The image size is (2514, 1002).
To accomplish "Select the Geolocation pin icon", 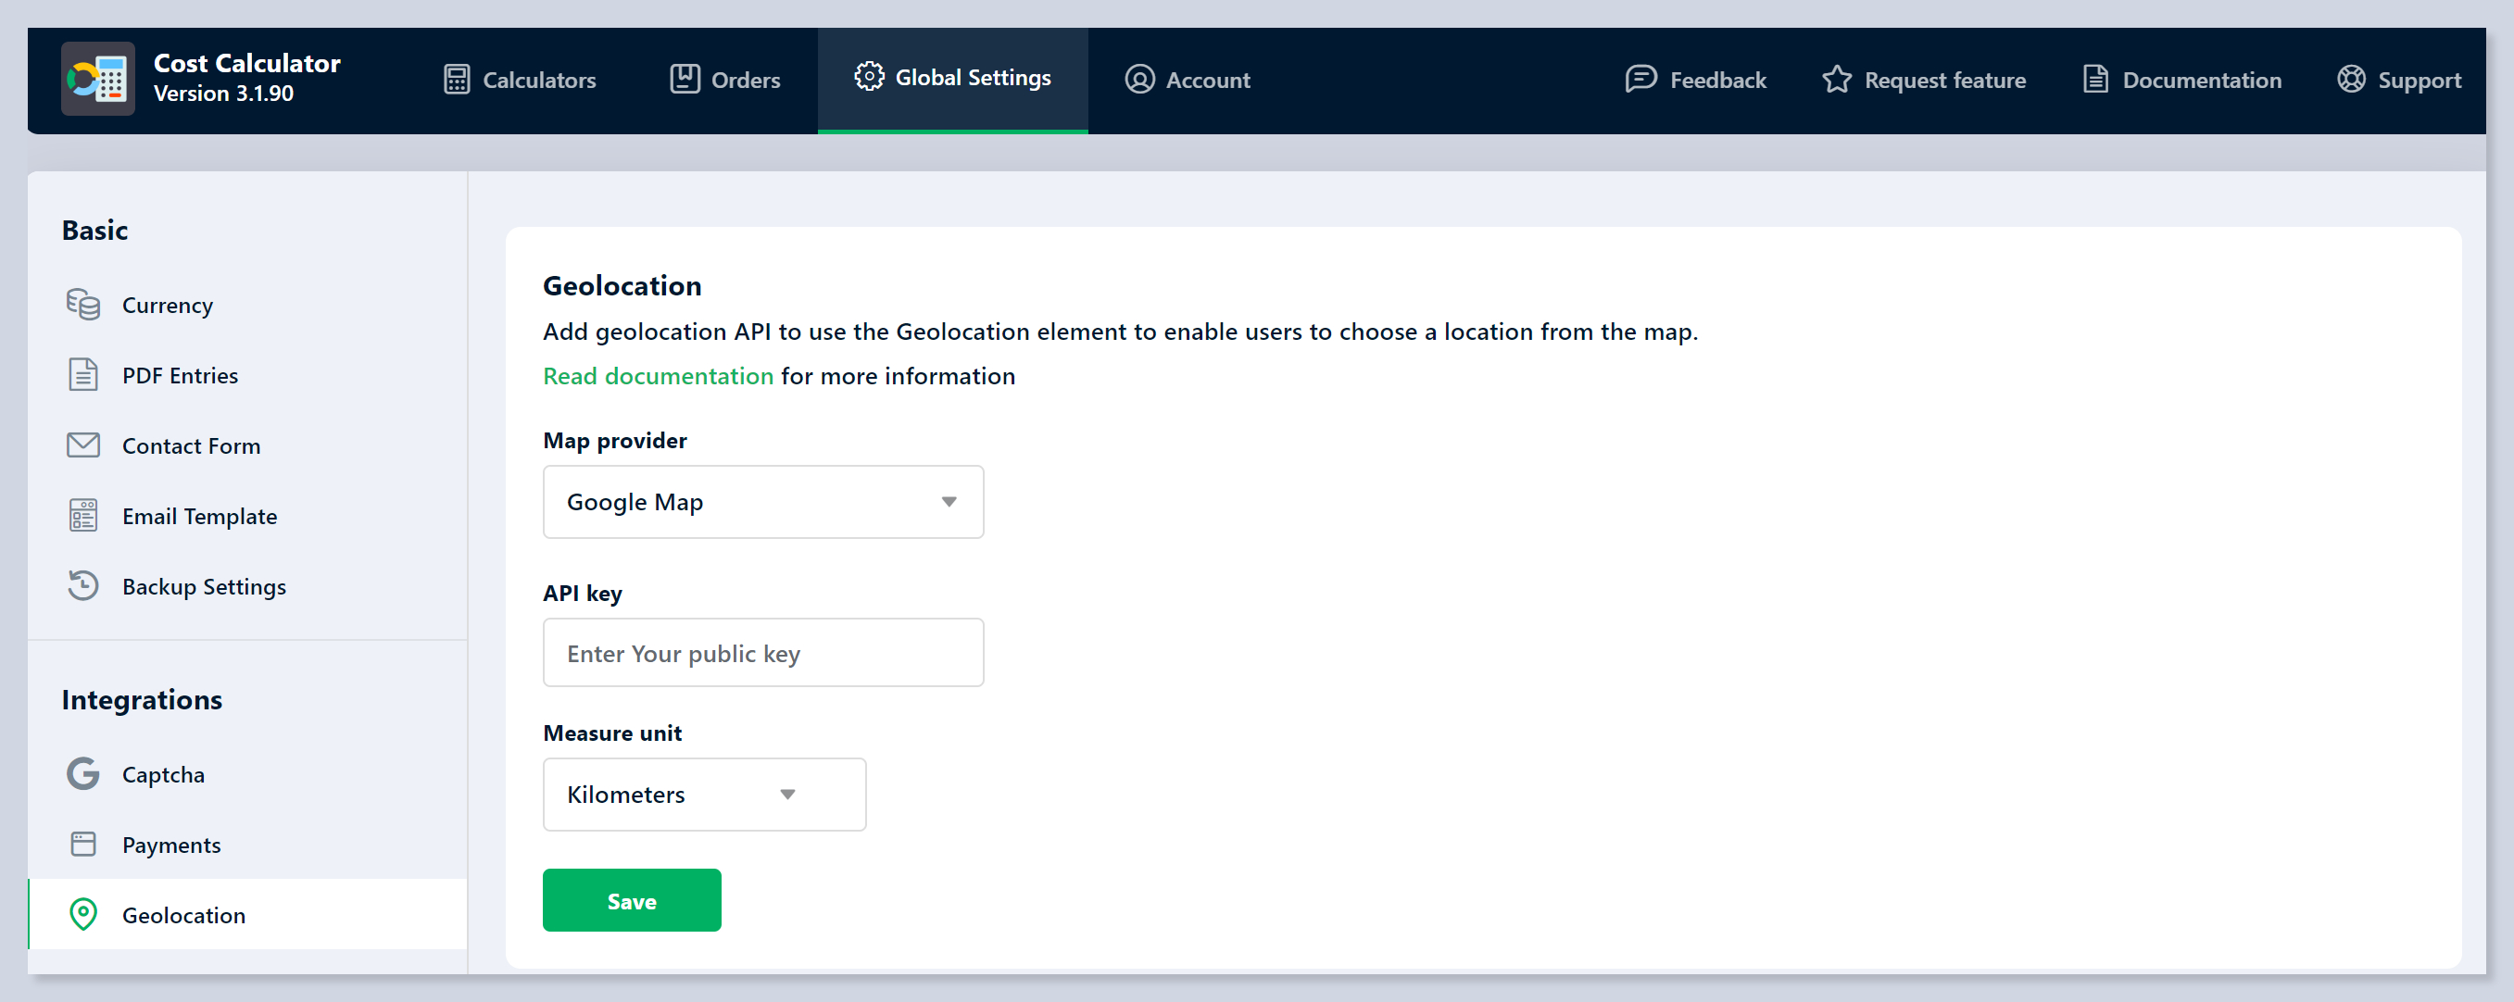I will coord(83,914).
